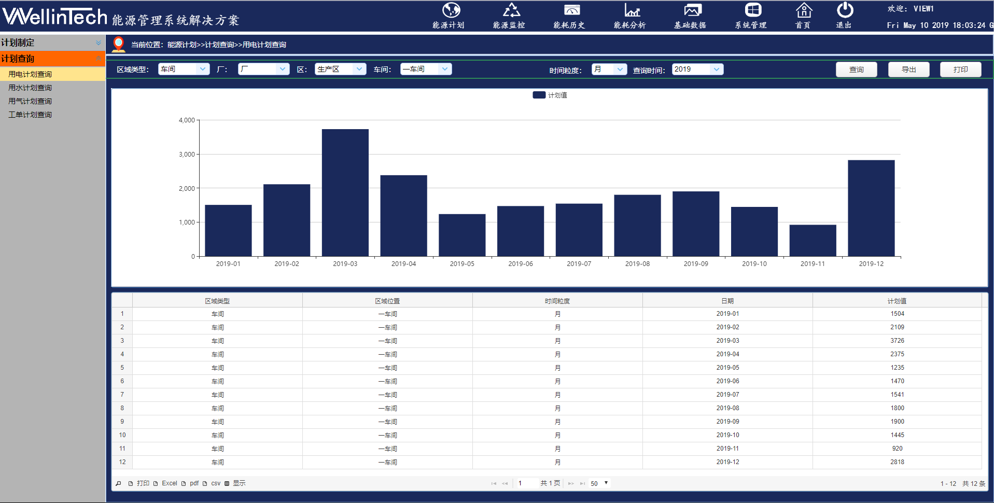Go to 首页 home icon
Image resolution: width=994 pixels, height=503 pixels.
pos(804,10)
